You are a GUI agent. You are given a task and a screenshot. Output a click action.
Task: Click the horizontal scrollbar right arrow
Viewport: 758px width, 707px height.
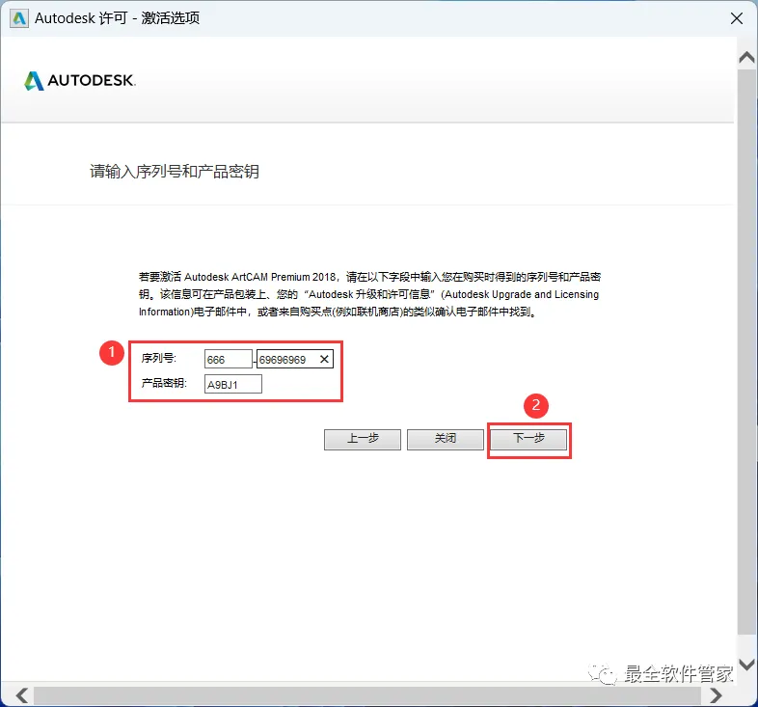[716, 695]
